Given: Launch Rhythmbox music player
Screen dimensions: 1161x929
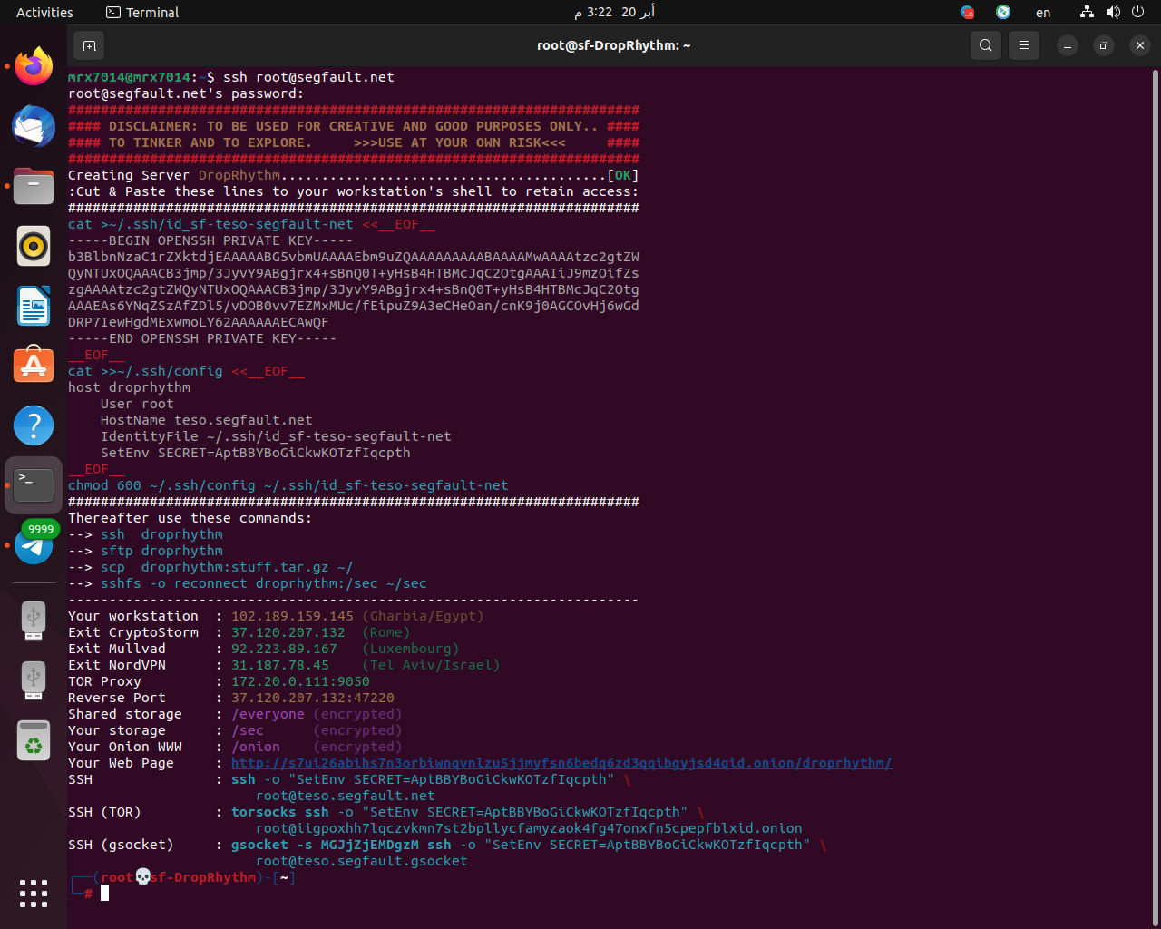Looking at the screenshot, I should [34, 246].
